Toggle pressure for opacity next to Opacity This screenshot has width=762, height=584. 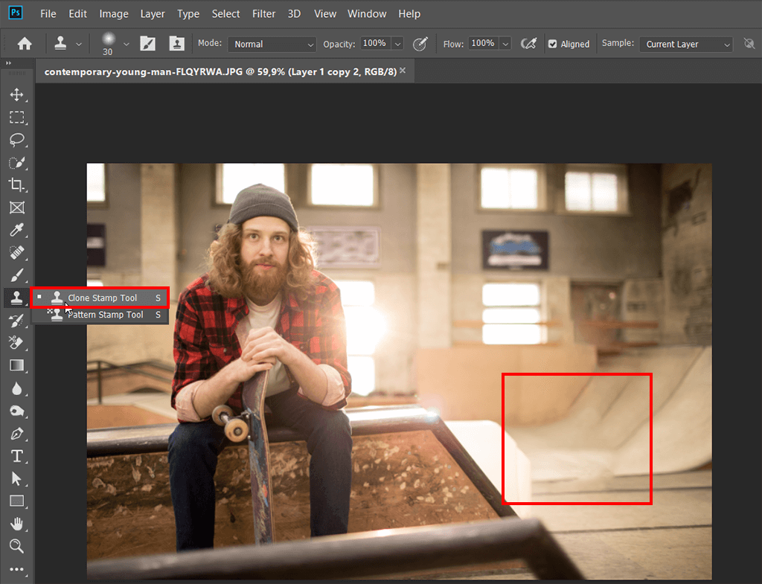(x=420, y=44)
